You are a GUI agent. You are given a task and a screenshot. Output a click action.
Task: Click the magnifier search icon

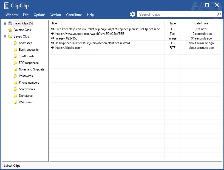tap(219, 14)
